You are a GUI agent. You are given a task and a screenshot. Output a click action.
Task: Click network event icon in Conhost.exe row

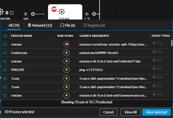coord(154,52)
